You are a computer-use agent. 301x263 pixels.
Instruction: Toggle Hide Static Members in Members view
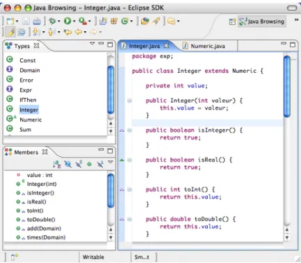tap(79, 164)
